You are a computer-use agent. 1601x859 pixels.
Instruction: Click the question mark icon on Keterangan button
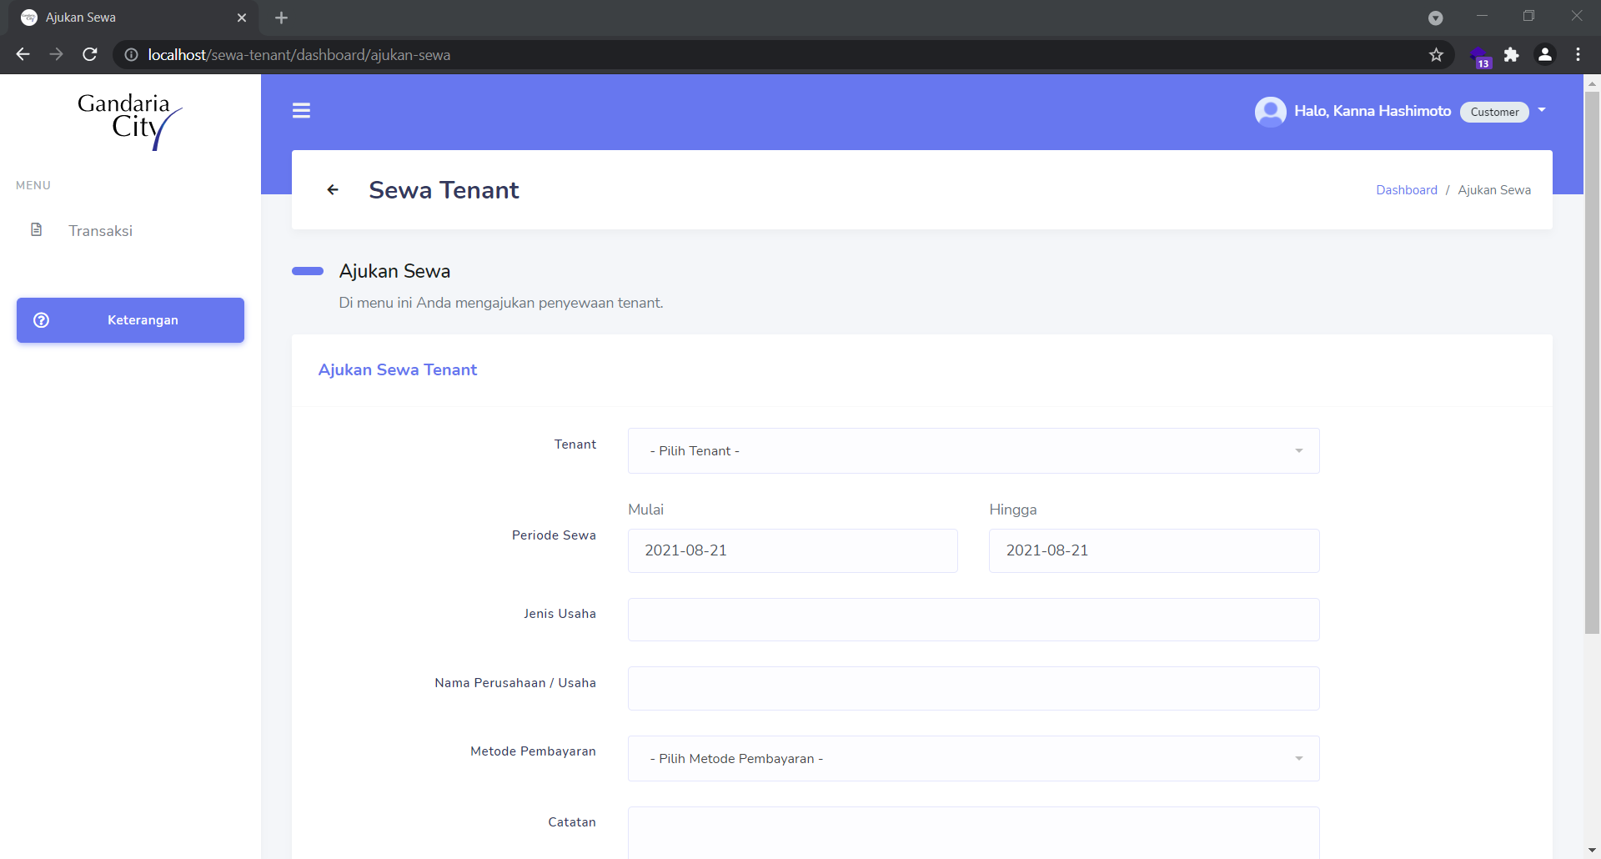coord(42,320)
